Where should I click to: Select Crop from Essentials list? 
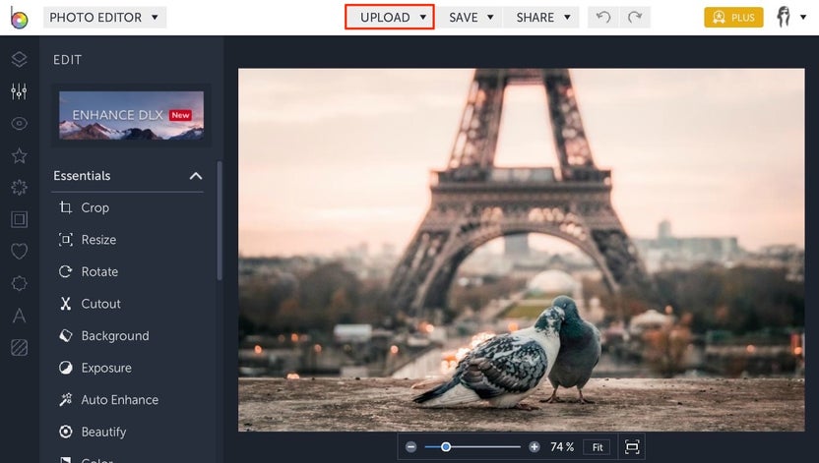[95, 207]
